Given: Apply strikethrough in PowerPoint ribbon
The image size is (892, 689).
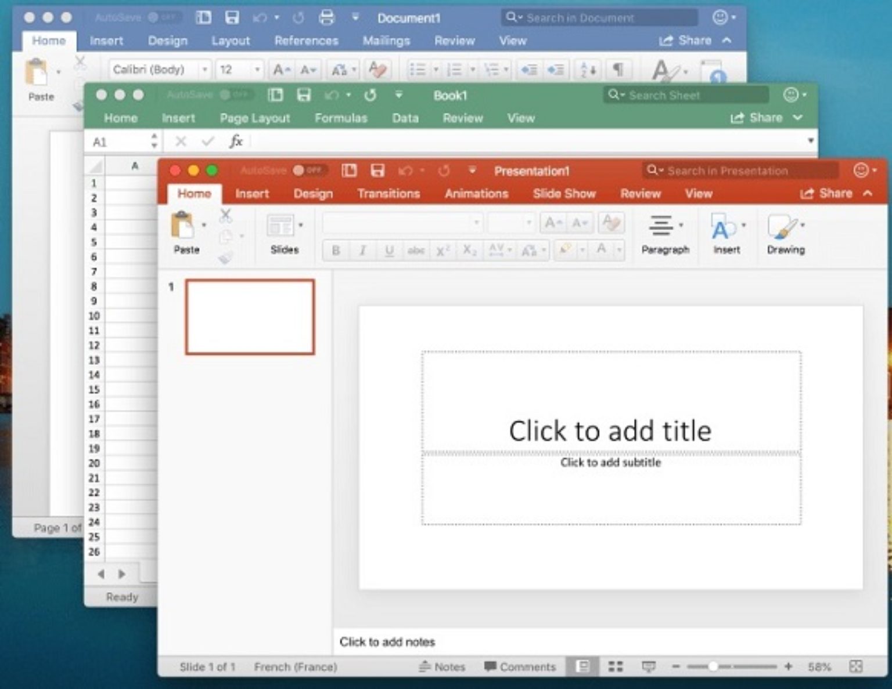Looking at the screenshot, I should [416, 251].
